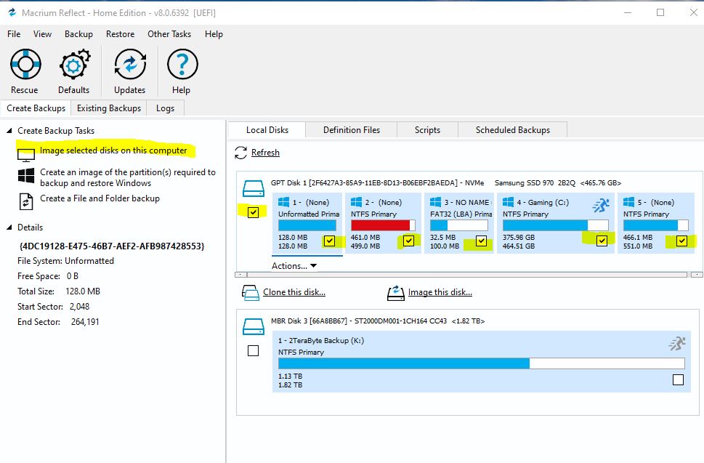Open the Actions dropdown
This screenshot has width=704, height=463.
click(294, 266)
